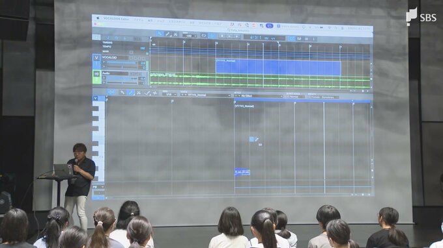Click the play button in transport
The image size is (443, 248).
click(229, 36)
